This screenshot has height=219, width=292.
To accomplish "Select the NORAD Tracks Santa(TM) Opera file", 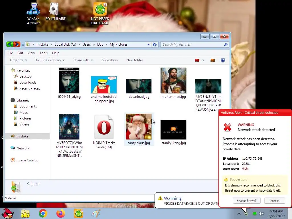I will click(x=104, y=132).
